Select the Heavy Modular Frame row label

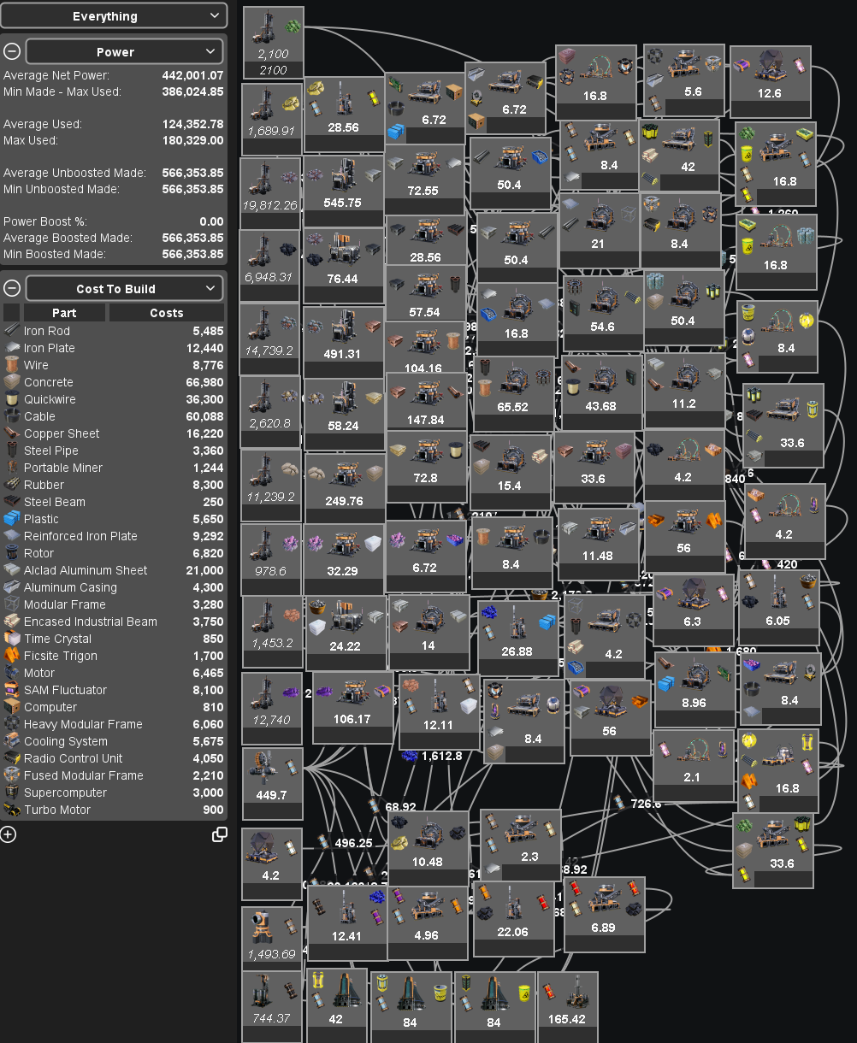(83, 724)
